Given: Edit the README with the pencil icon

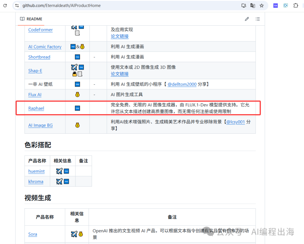Looking at the screenshot, I should click(247, 19).
